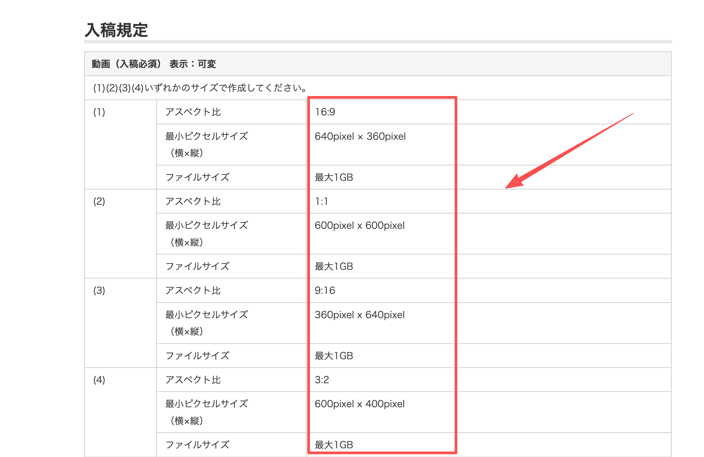Click ファイルサイズ label in section (1)
Viewport: 704px width, 457px height.
(198, 177)
